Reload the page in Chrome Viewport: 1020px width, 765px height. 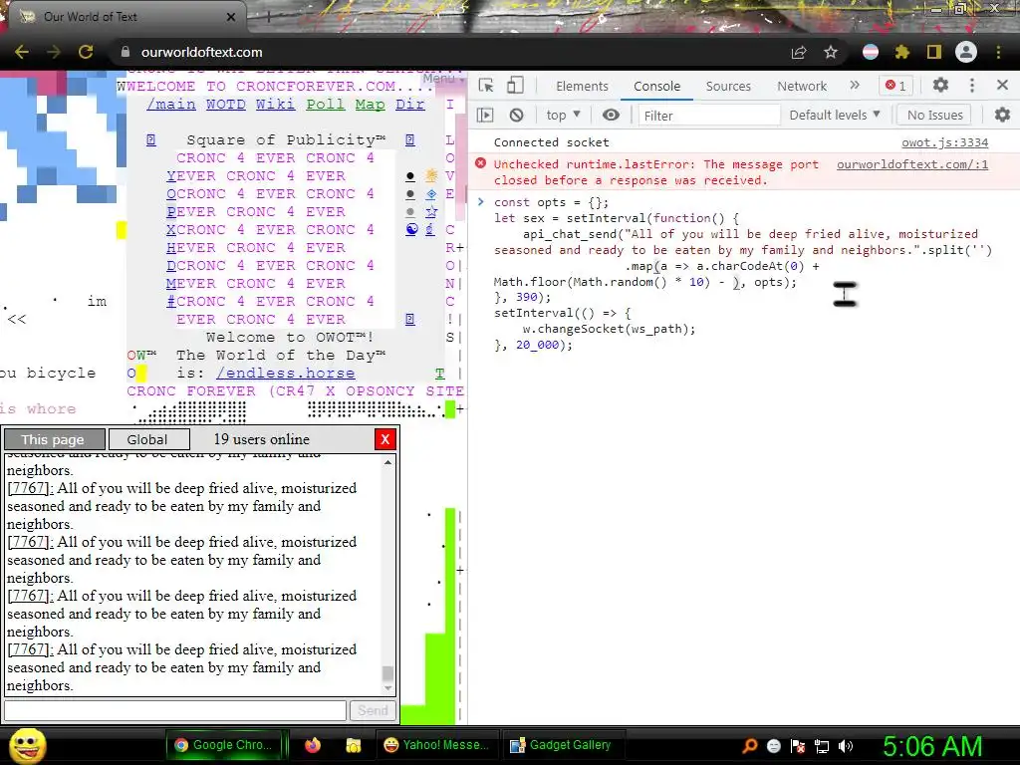click(86, 52)
